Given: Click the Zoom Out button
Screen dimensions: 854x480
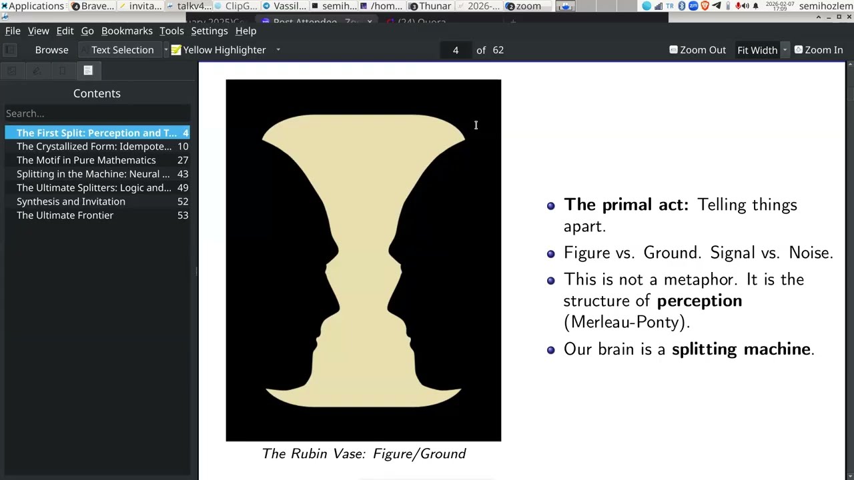Looking at the screenshot, I should [x=697, y=50].
